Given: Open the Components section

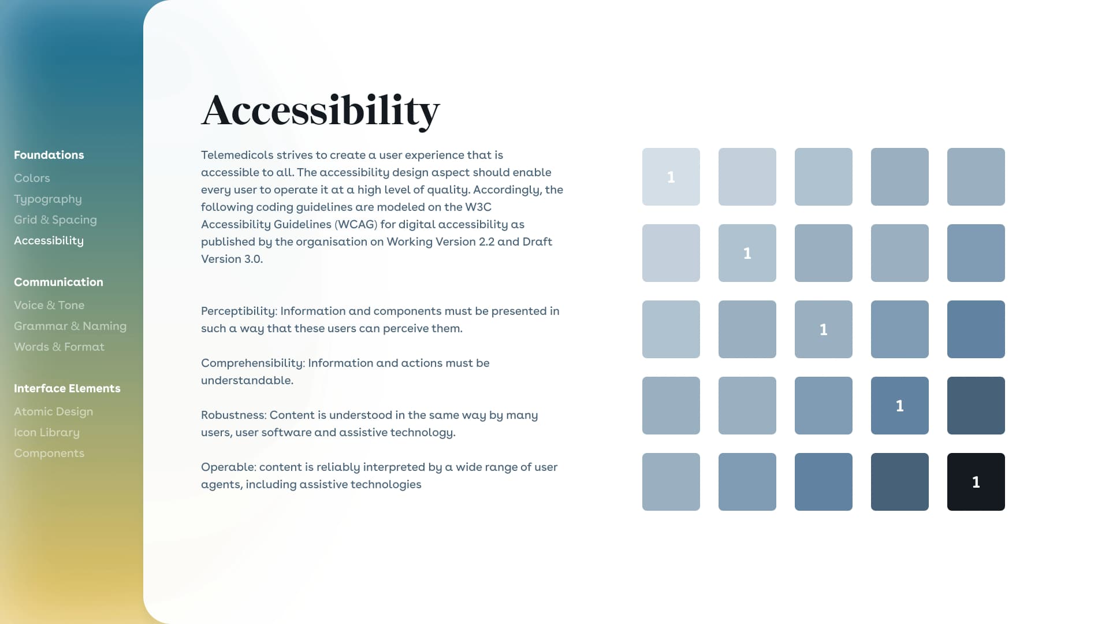Looking at the screenshot, I should (x=49, y=452).
